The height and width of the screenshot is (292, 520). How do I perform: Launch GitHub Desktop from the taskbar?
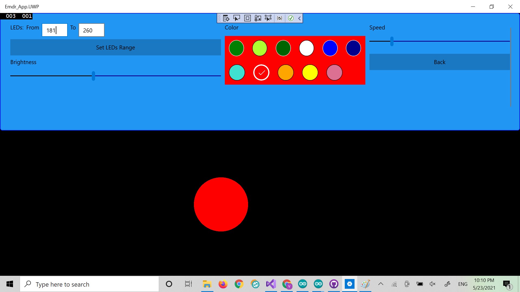(x=334, y=284)
